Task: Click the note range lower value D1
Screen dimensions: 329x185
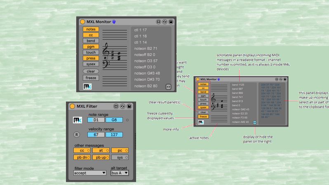Action: [96, 120]
